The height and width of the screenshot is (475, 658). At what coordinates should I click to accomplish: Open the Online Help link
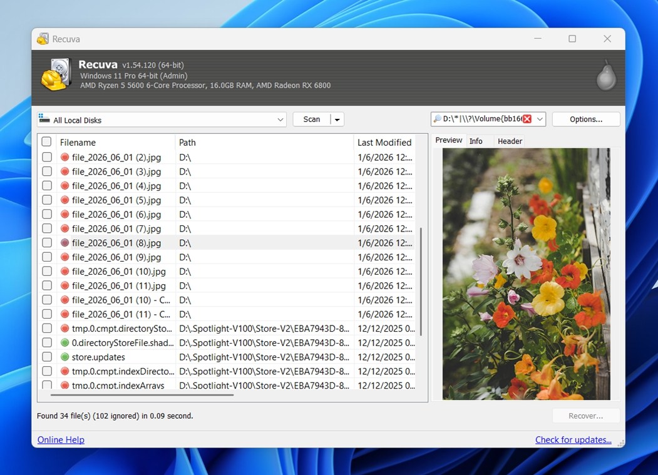pos(61,440)
